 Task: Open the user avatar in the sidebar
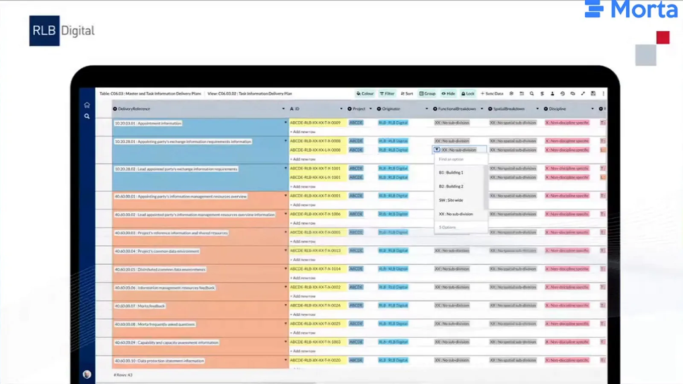(x=87, y=375)
